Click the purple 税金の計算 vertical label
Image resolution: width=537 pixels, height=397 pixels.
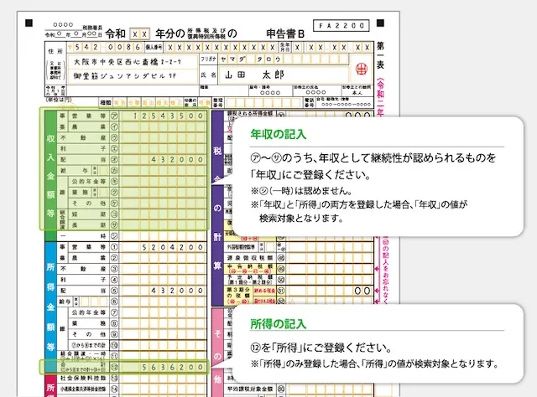[x=217, y=208]
